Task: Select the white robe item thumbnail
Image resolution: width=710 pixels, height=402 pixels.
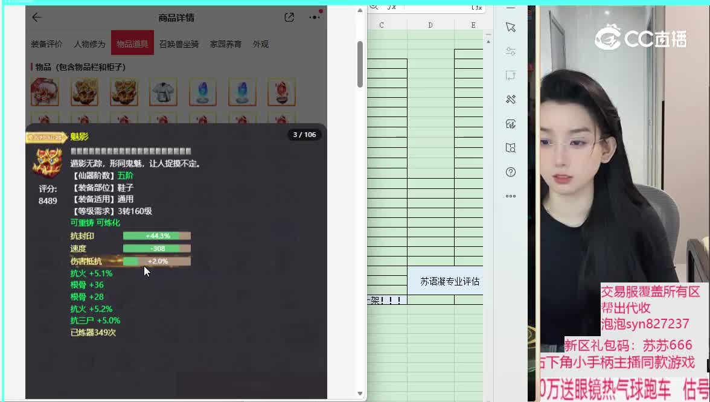Action: [x=163, y=92]
